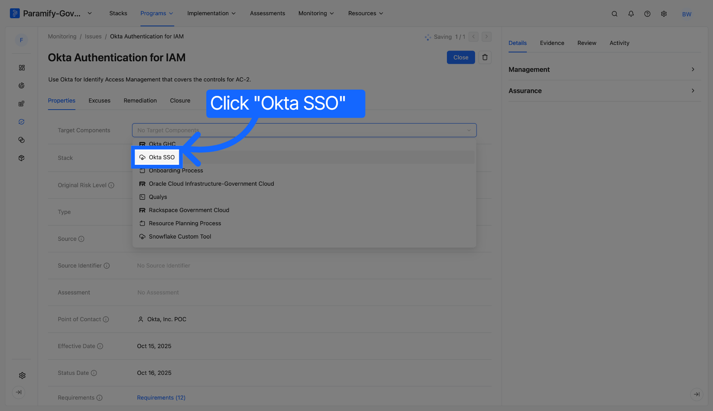Open the cube package sidebar icon
Viewport: 713px width, 411px height.
[x=22, y=158]
